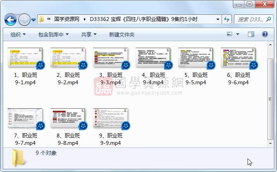Minimize the Explorer window

point(239,4)
